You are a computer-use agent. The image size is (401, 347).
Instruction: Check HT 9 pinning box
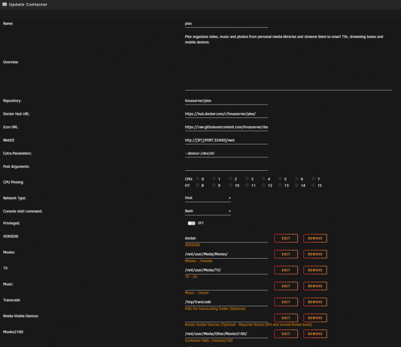click(x=214, y=185)
